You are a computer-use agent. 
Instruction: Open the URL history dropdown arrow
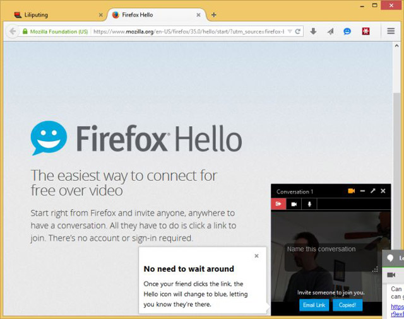tap(290, 32)
